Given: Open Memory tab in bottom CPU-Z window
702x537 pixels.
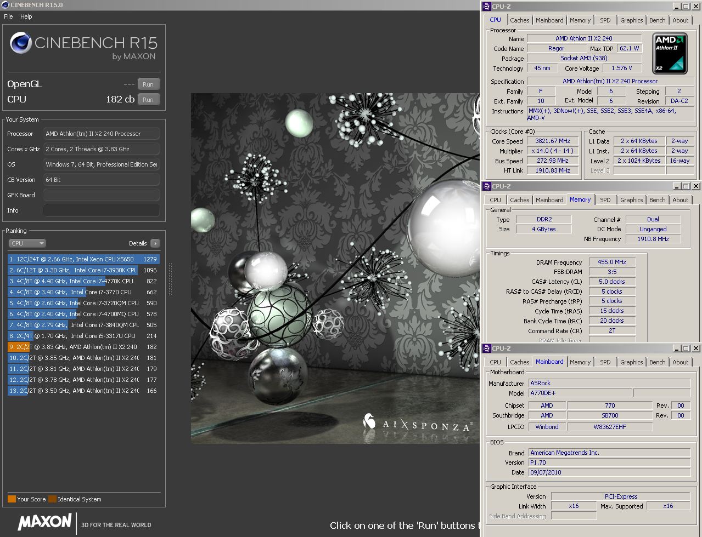Looking at the screenshot, I should [580, 362].
